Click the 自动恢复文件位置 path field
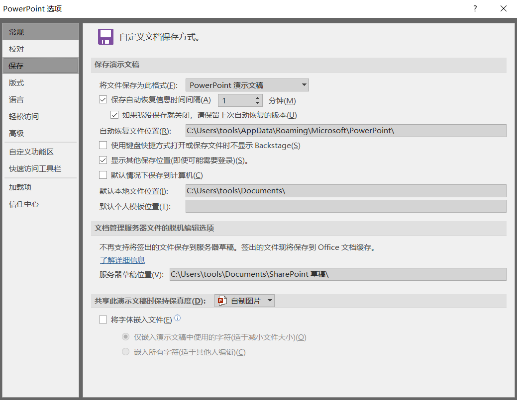The height and width of the screenshot is (400, 517). tap(346, 131)
